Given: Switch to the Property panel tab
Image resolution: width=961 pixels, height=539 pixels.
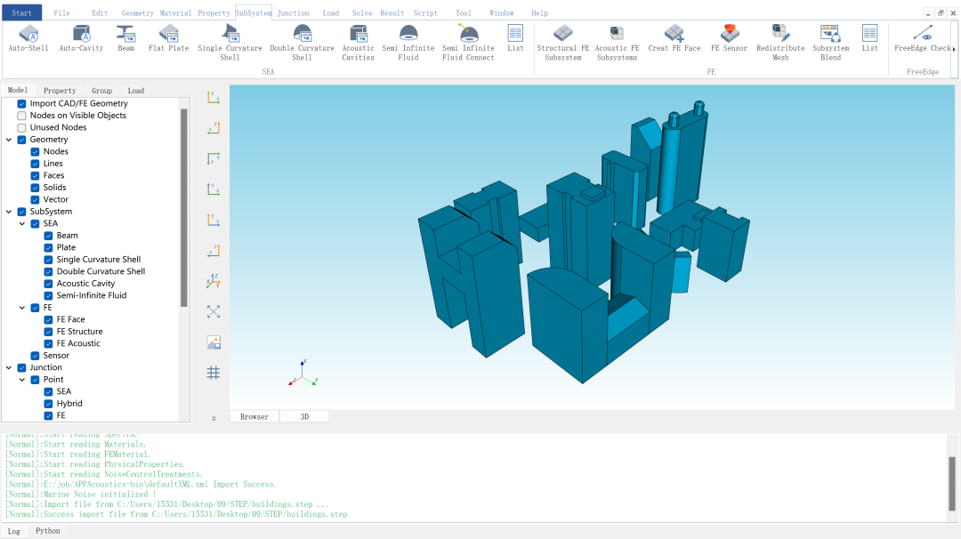Looking at the screenshot, I should click(x=60, y=91).
